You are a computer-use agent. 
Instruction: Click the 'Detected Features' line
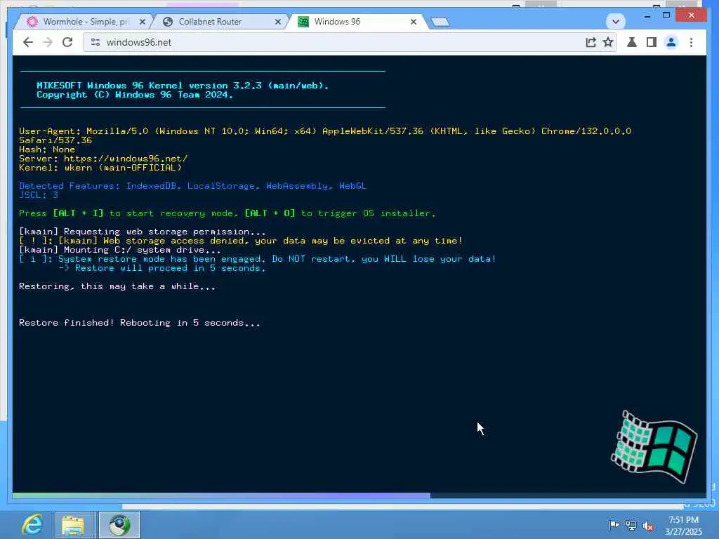point(192,185)
